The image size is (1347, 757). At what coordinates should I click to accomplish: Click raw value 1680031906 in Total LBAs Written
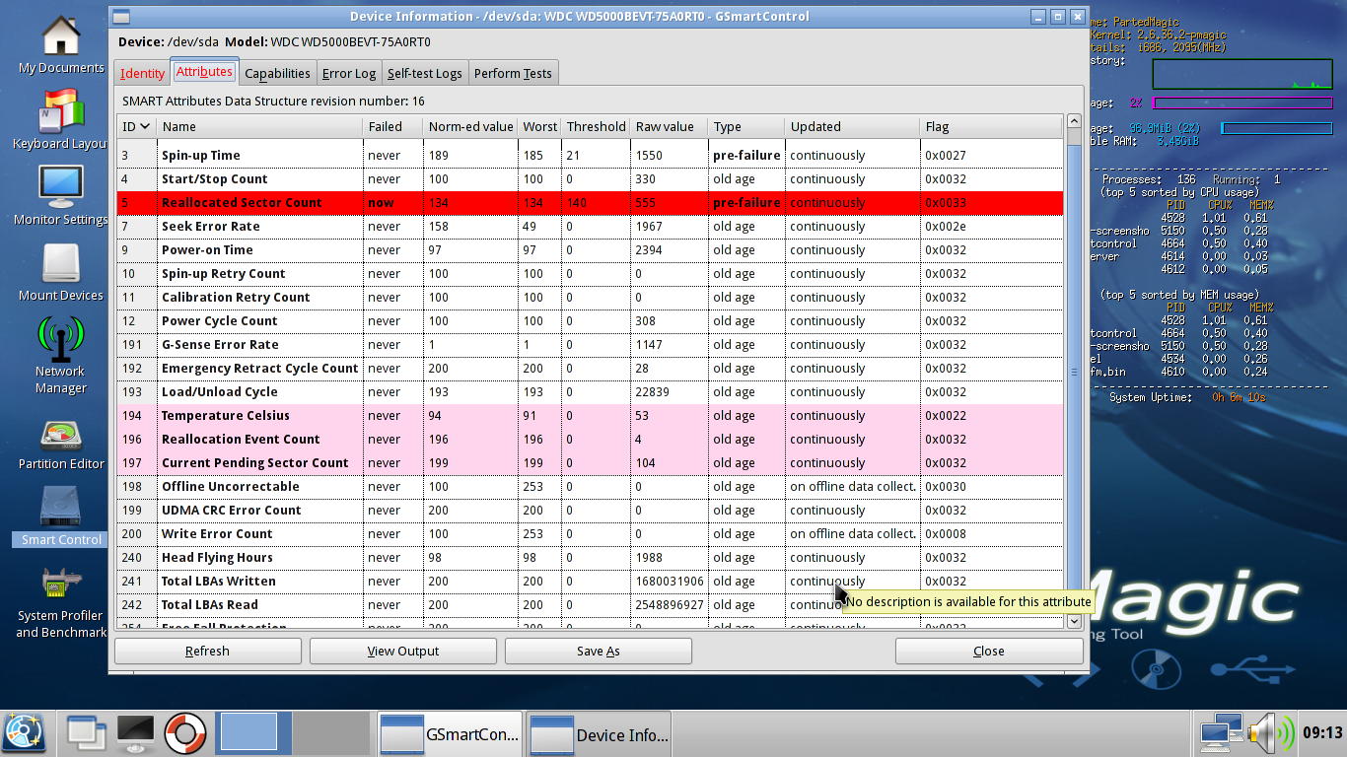pos(670,581)
